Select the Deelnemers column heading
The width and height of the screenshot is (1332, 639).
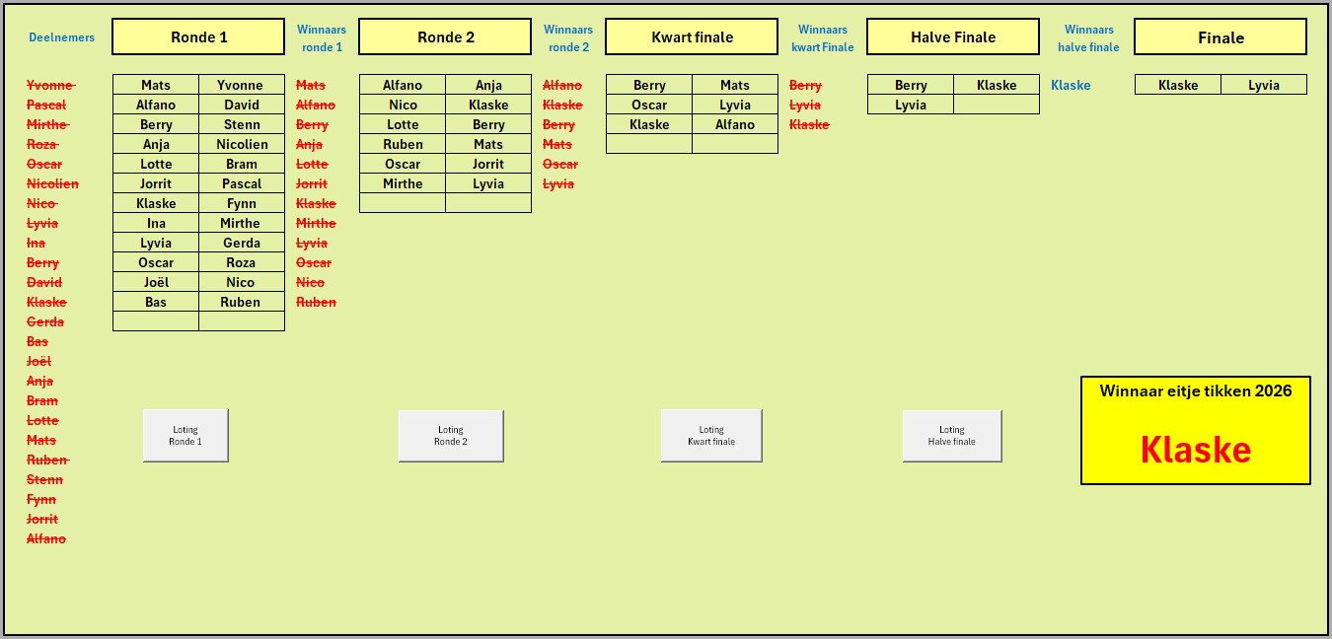(x=61, y=37)
